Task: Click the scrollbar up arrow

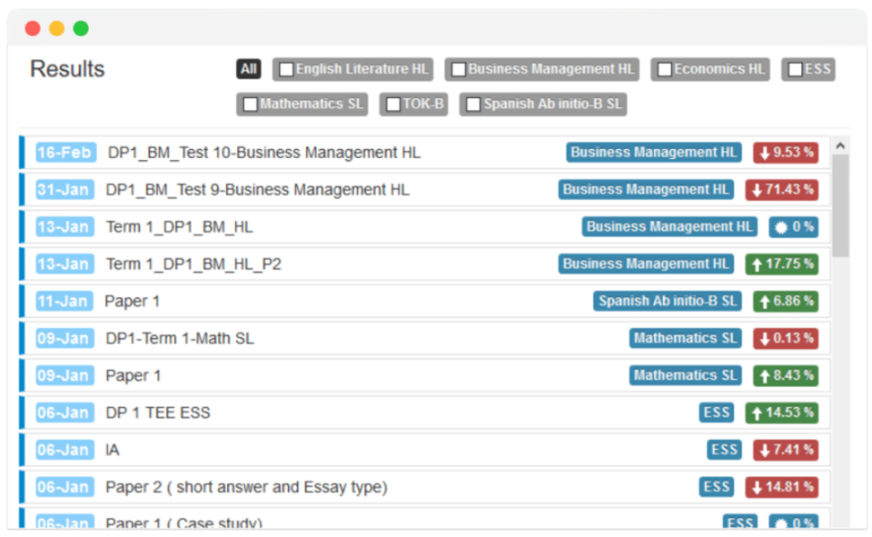Action: click(840, 145)
